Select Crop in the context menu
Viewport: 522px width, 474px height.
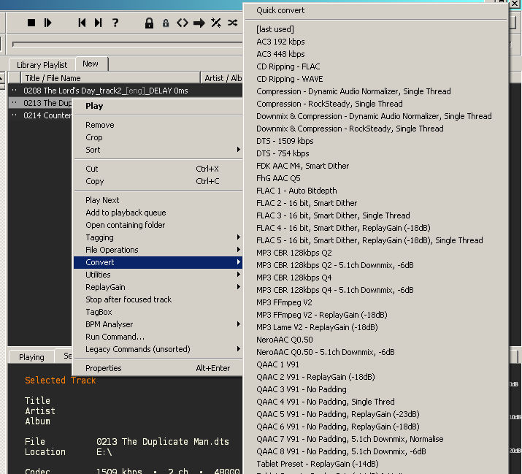158,137
